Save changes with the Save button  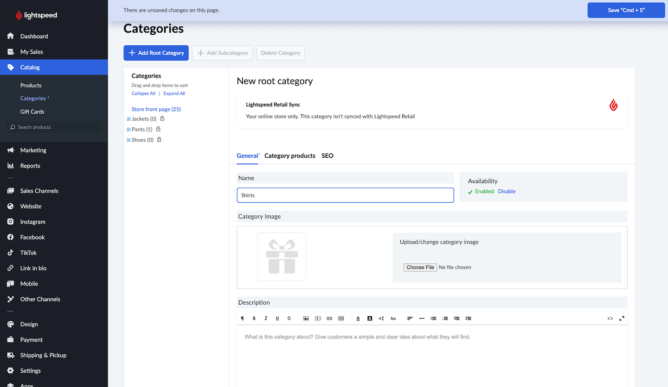point(626,10)
